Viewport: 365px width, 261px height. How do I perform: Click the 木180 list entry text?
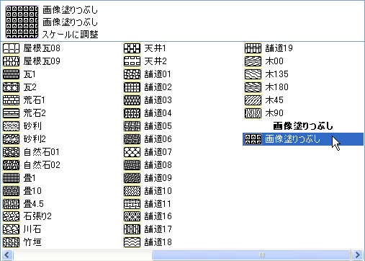[276, 87]
